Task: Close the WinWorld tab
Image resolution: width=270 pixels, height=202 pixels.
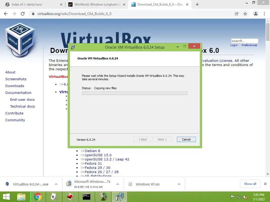Action: pyautogui.click(x=124, y=5)
